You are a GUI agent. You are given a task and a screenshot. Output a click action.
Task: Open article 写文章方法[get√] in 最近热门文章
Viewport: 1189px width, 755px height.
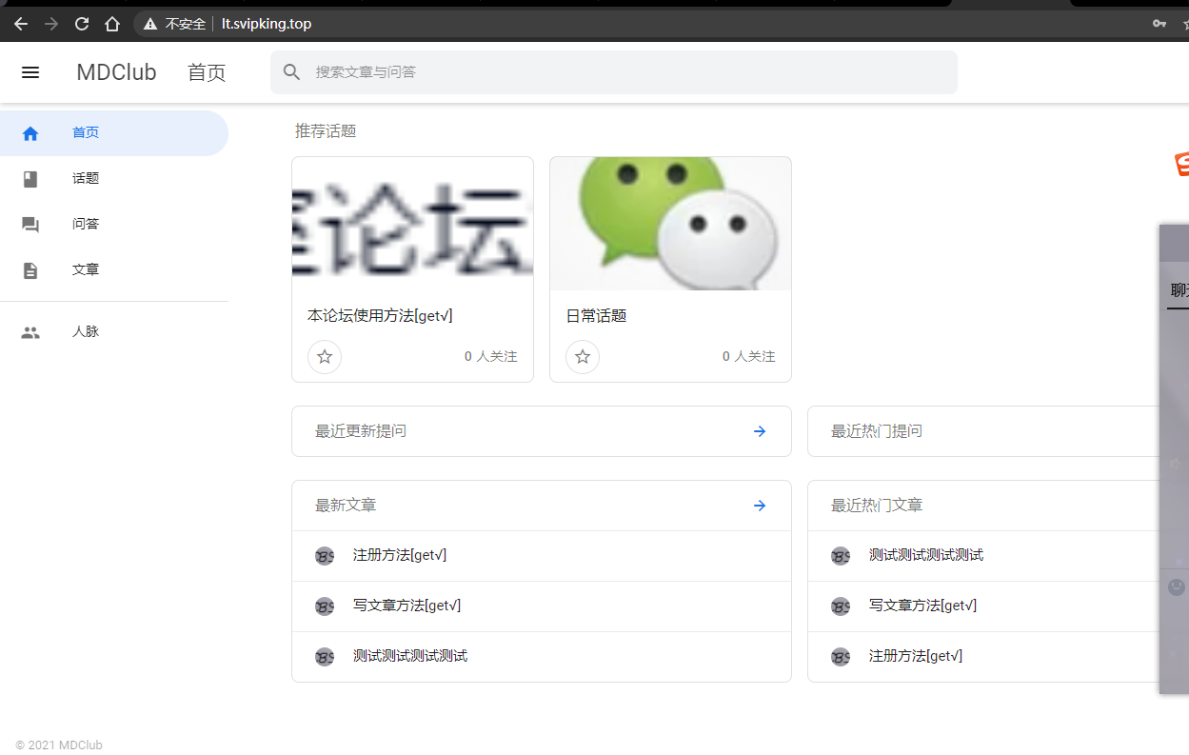tap(923, 606)
